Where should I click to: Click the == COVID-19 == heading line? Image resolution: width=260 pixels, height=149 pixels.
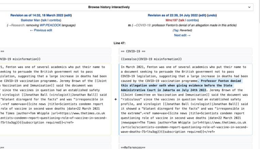[x=185, y=51]
